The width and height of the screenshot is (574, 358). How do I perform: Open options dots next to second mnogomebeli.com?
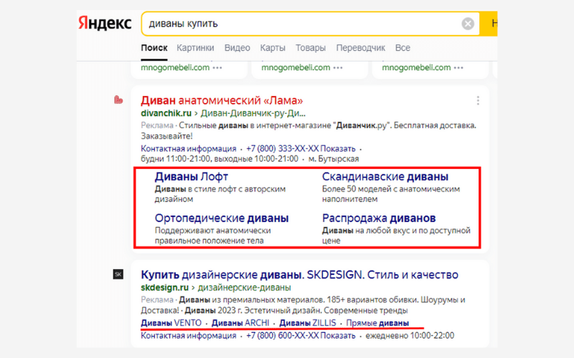pos(338,67)
